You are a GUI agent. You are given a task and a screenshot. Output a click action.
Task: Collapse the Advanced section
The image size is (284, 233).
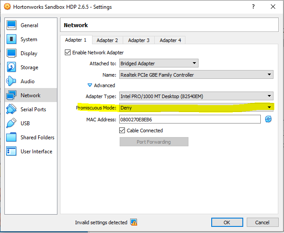(90, 85)
